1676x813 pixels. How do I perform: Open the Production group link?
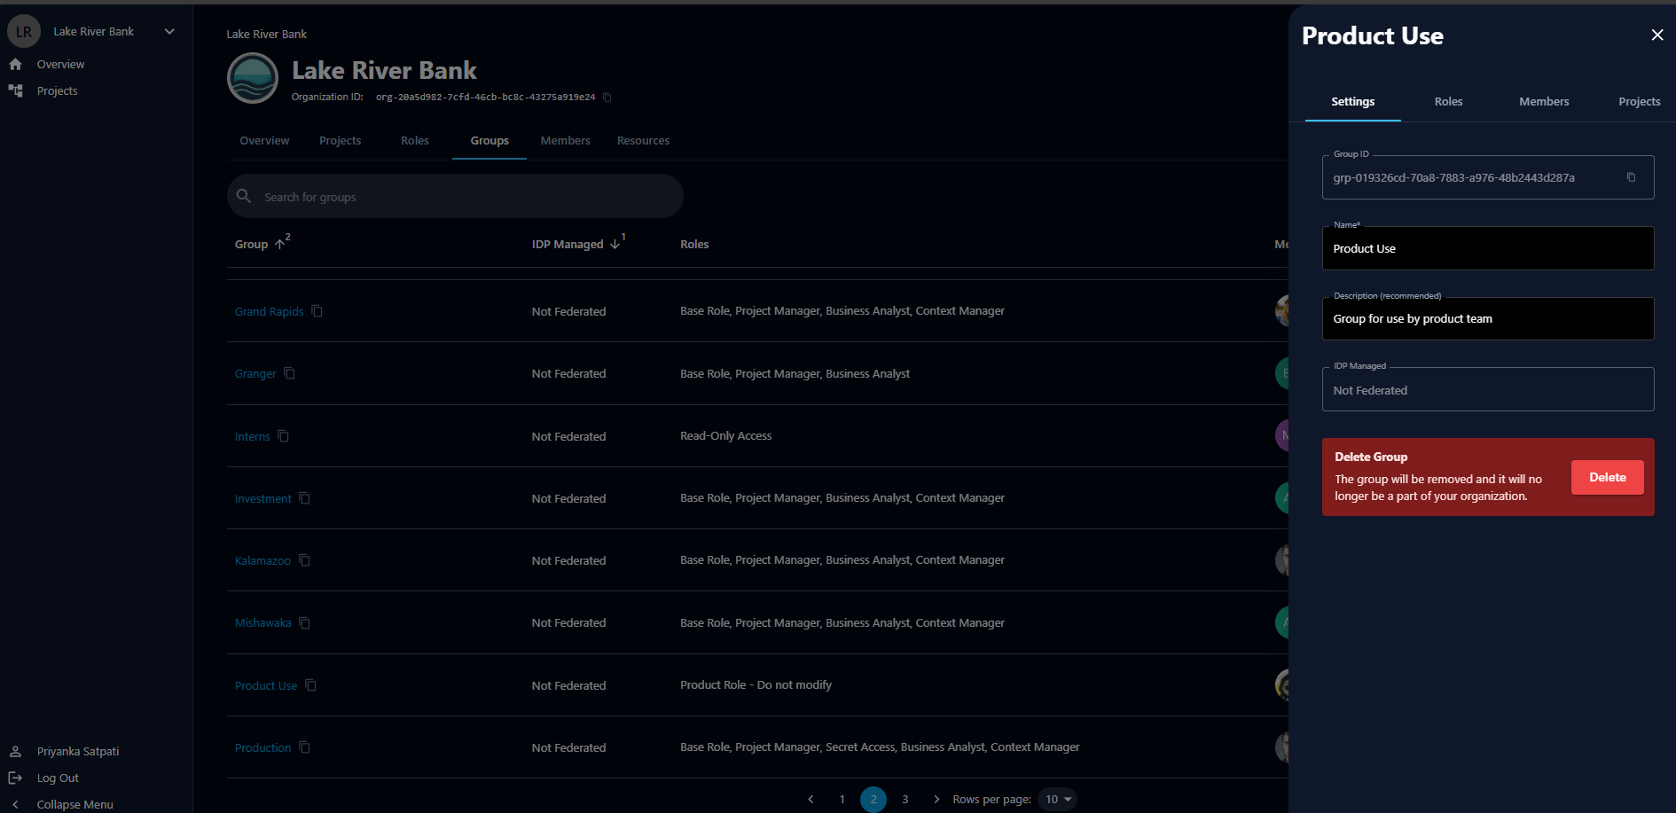(262, 747)
